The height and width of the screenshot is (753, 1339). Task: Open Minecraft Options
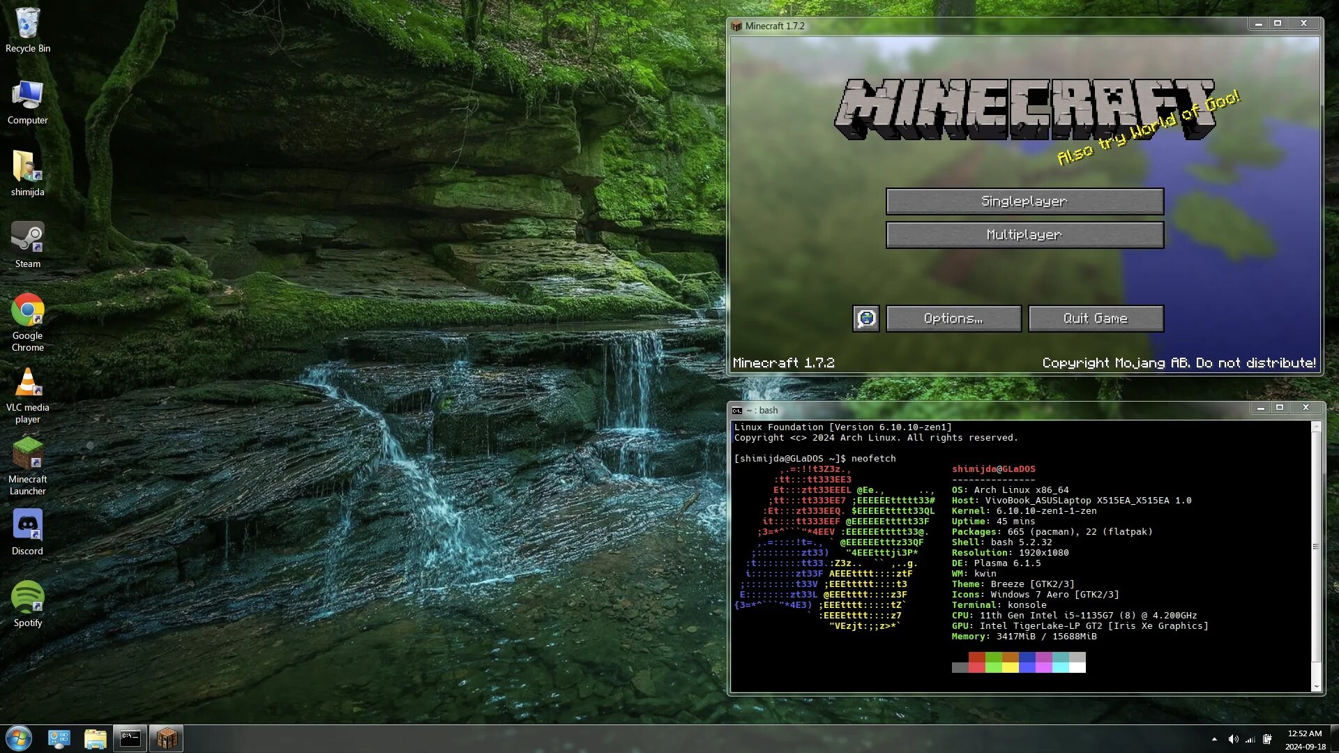pyautogui.click(x=953, y=319)
